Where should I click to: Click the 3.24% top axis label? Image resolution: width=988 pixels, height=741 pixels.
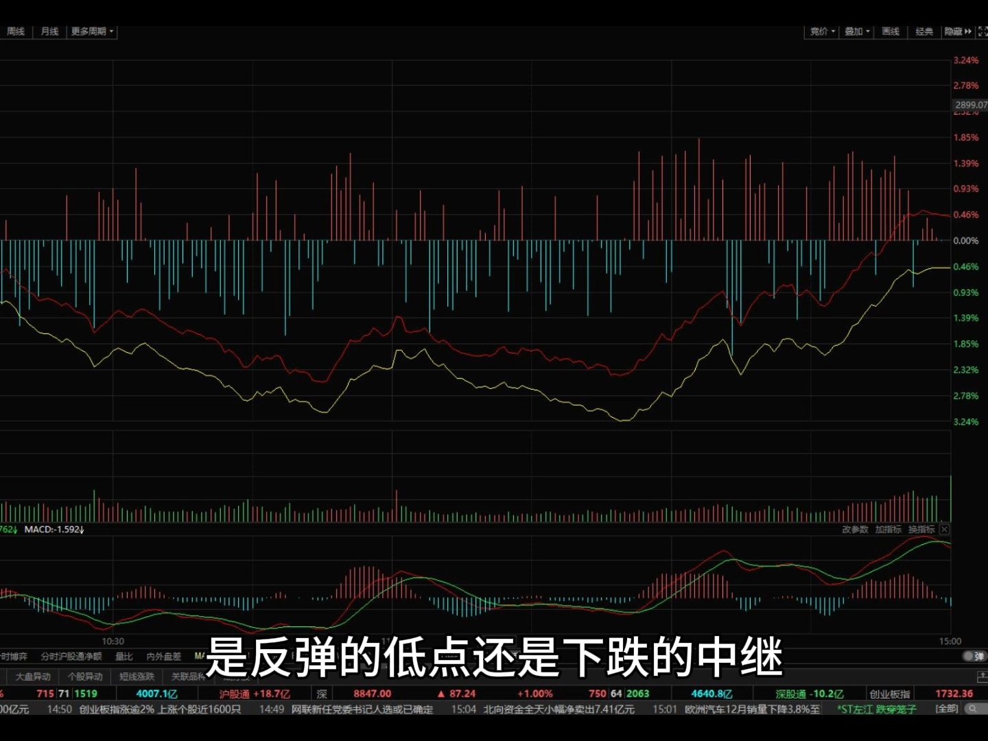[x=966, y=60]
